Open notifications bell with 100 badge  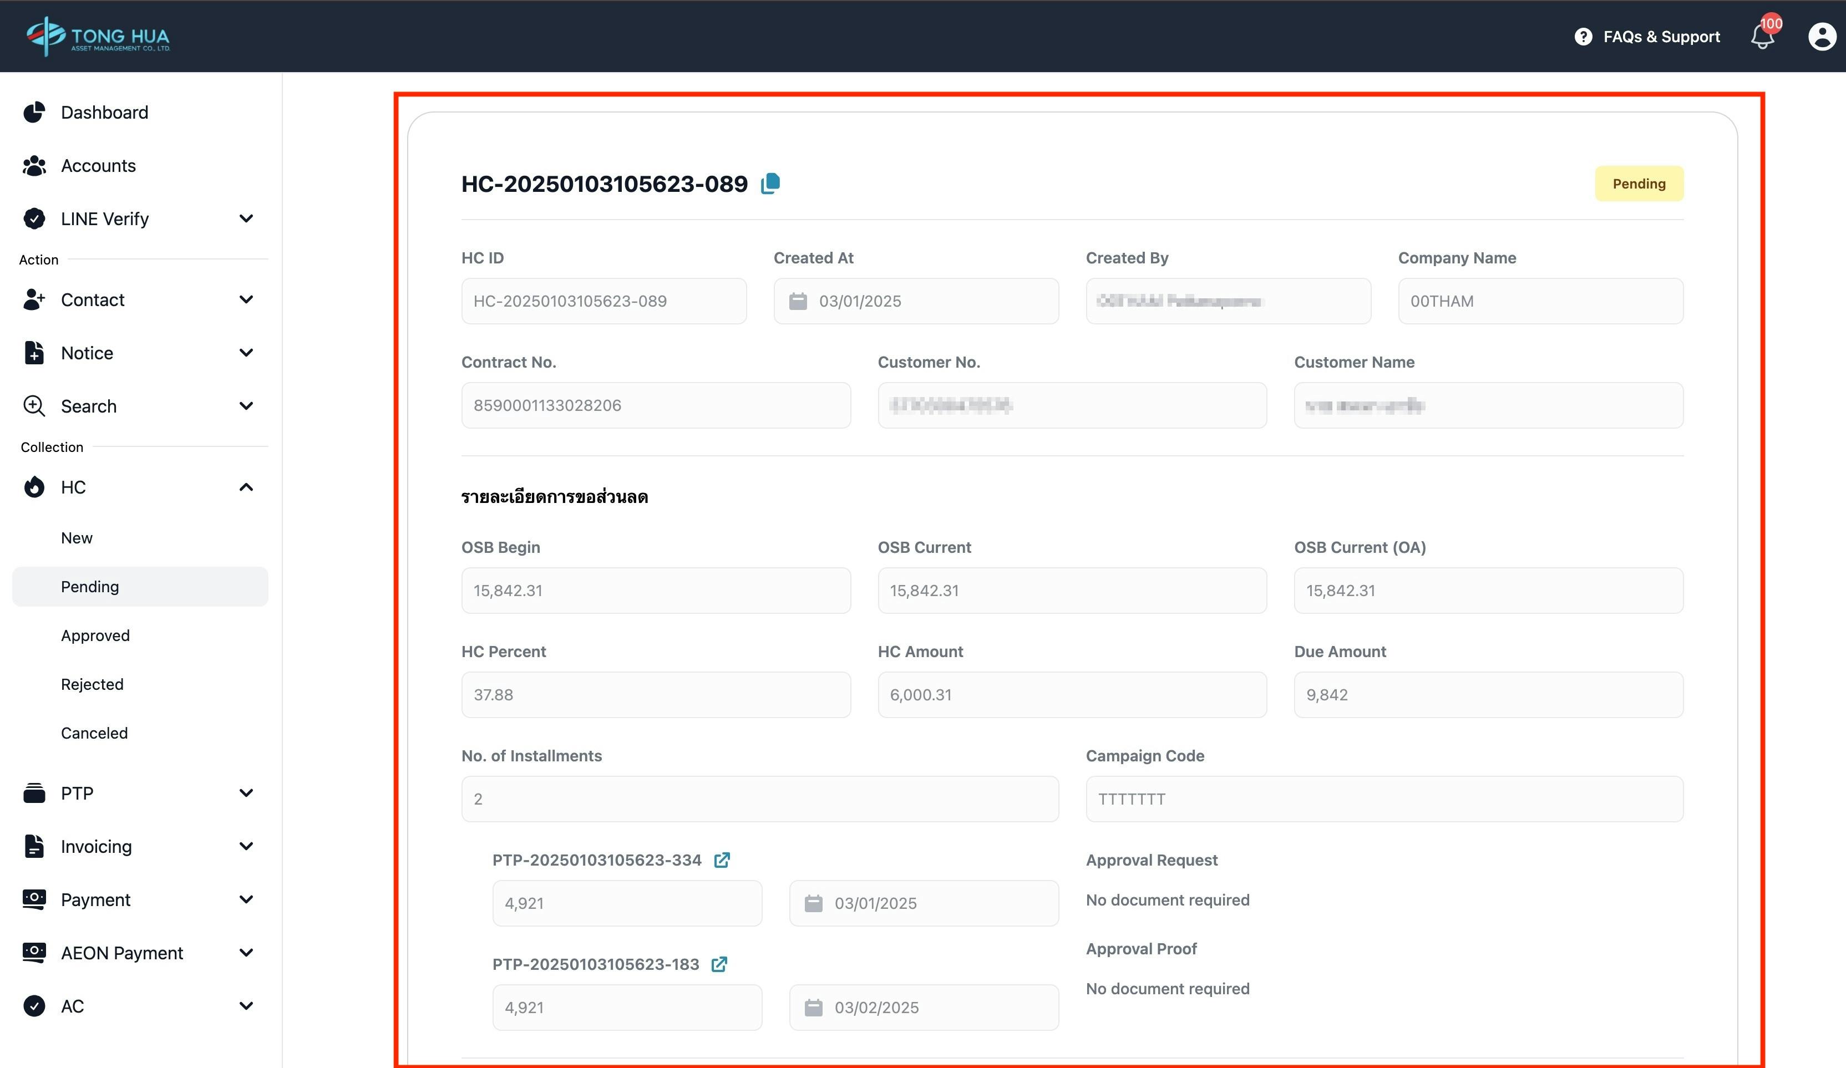(1762, 36)
